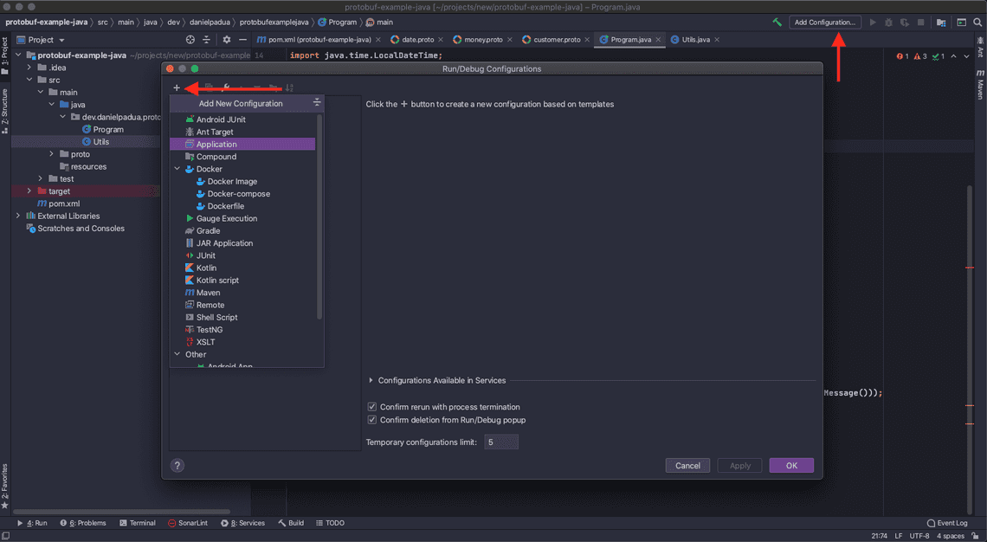
Task: Toggle the help question mark in dialog
Action: pyautogui.click(x=177, y=465)
